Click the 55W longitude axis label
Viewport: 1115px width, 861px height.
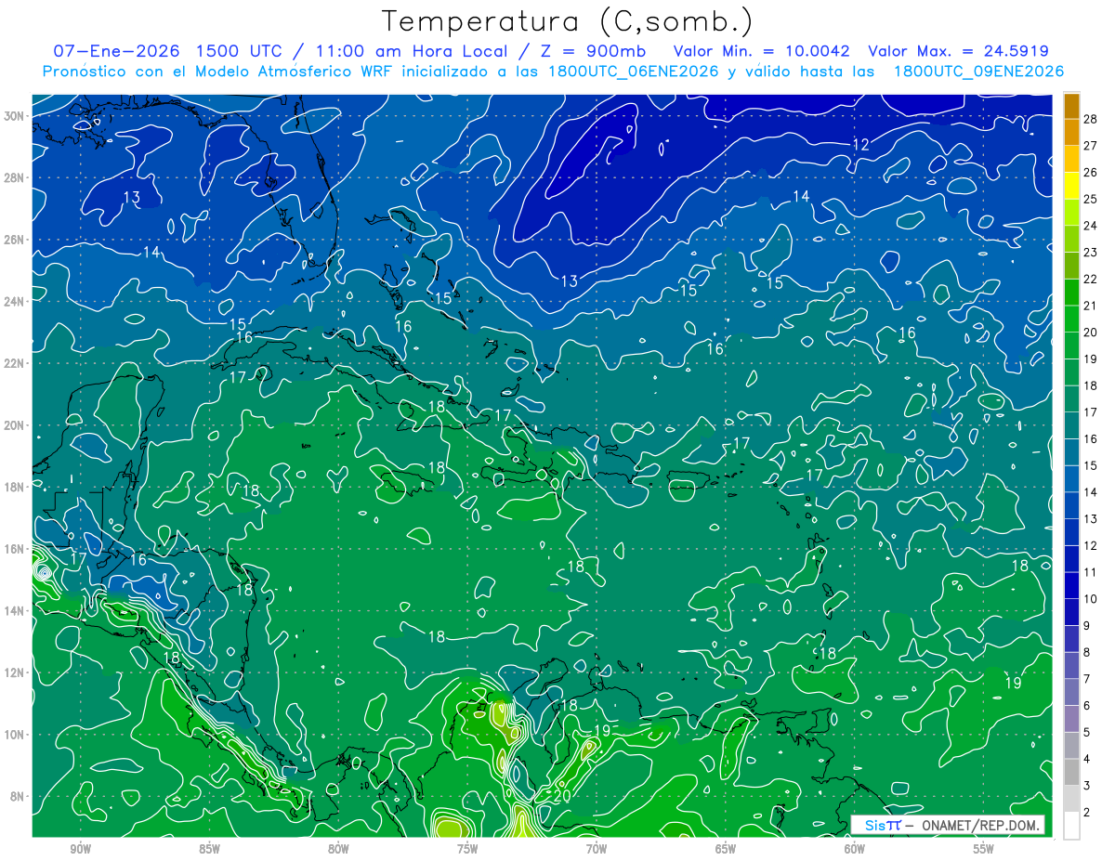(984, 849)
